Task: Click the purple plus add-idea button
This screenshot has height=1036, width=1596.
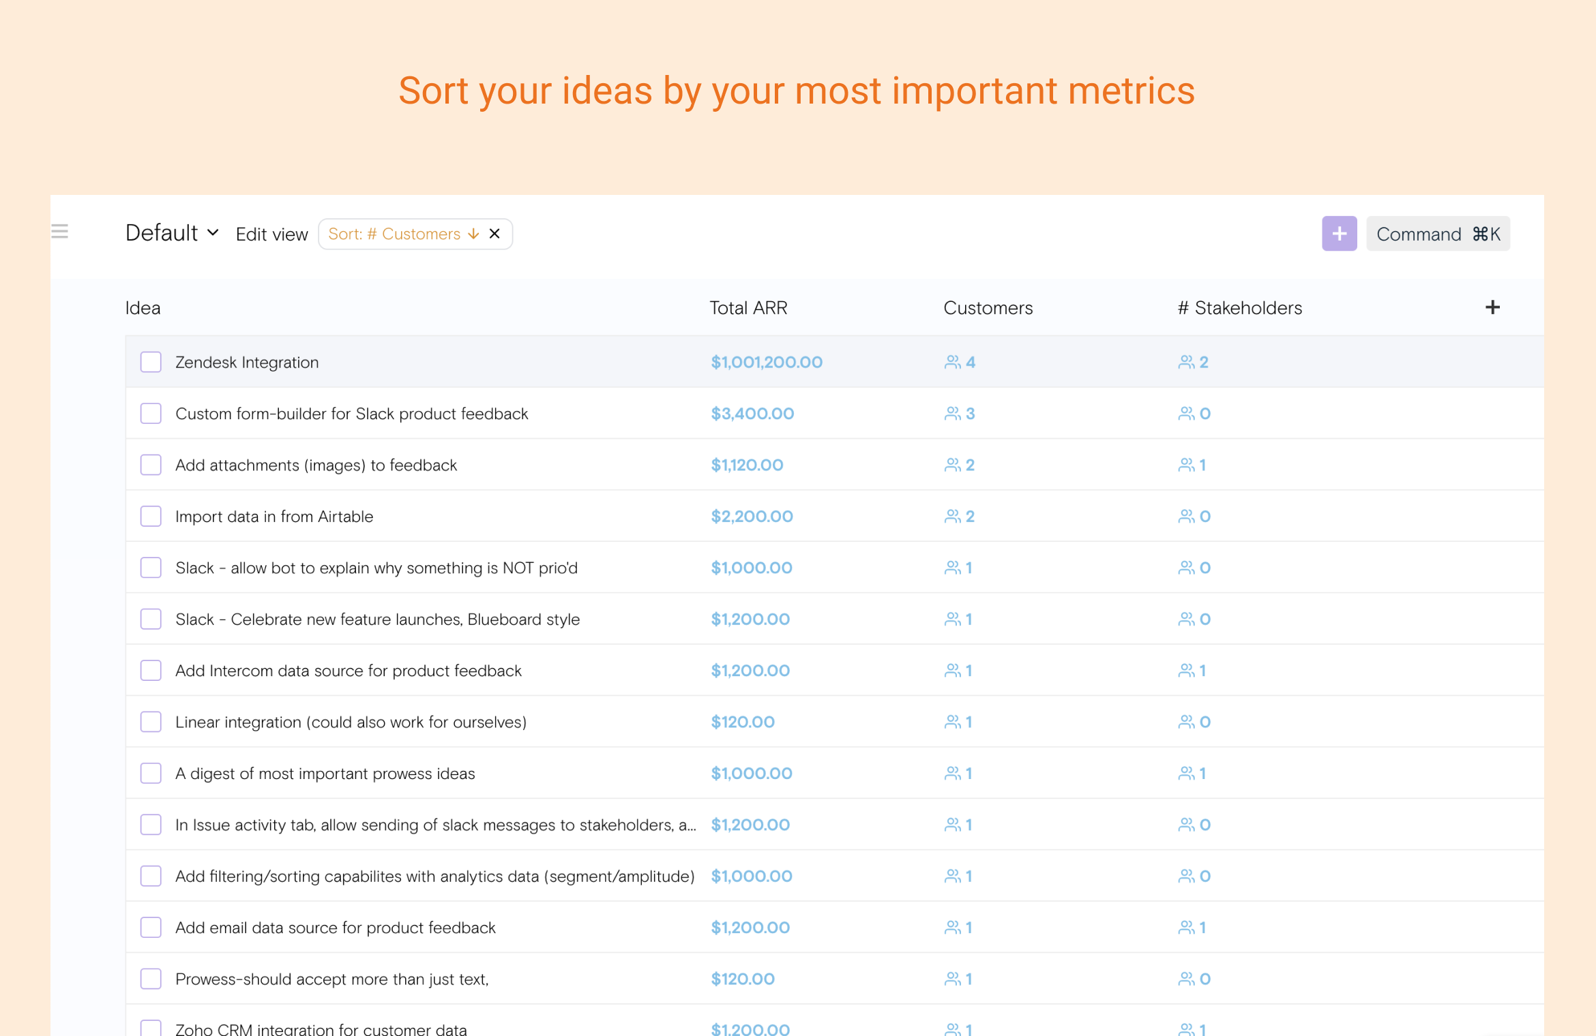Action: (1339, 234)
